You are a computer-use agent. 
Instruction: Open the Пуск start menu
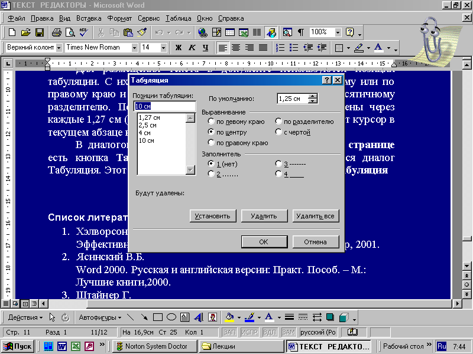click(x=18, y=346)
